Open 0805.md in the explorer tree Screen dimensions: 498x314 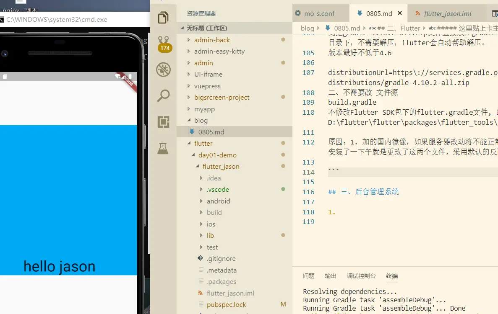[234, 132]
